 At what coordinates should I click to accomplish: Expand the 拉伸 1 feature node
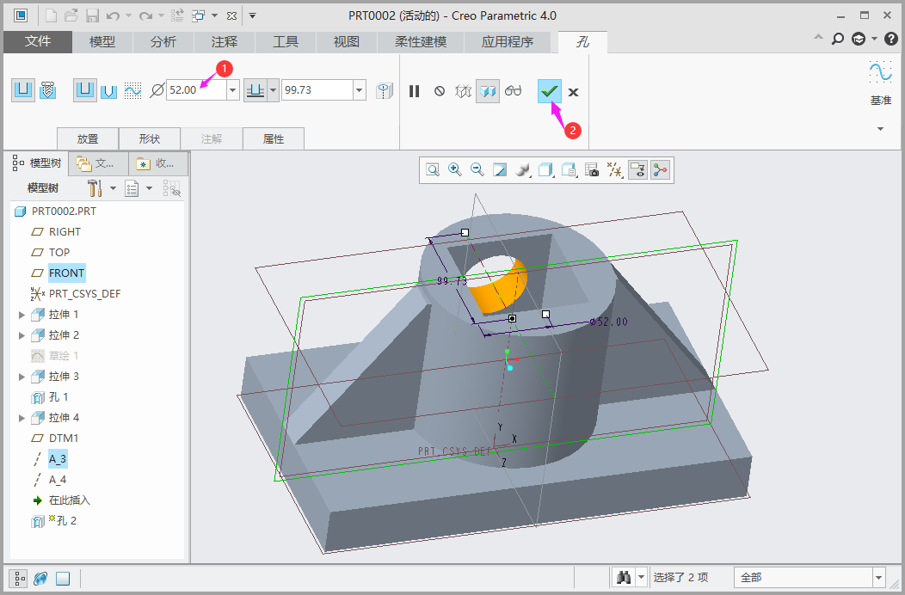22,315
